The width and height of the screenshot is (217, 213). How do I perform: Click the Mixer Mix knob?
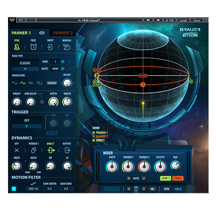[x=175, y=166]
